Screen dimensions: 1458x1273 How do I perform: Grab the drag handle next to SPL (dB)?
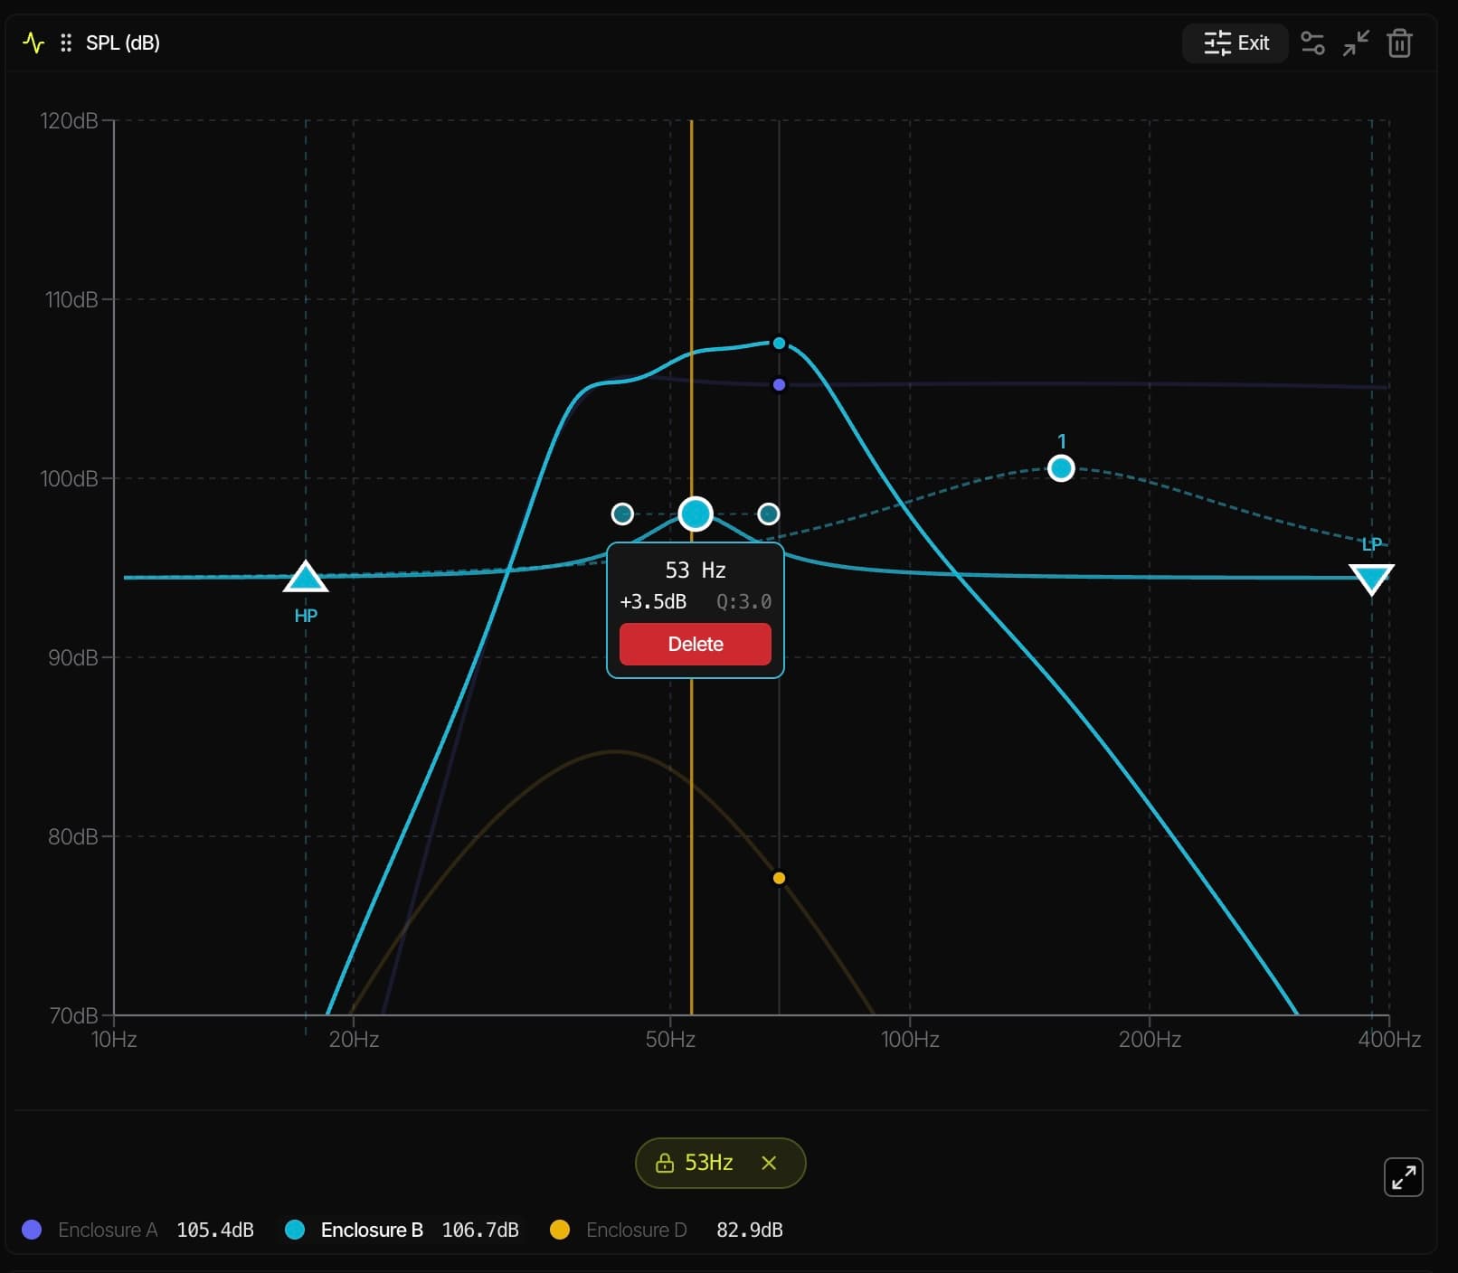pyautogui.click(x=65, y=42)
